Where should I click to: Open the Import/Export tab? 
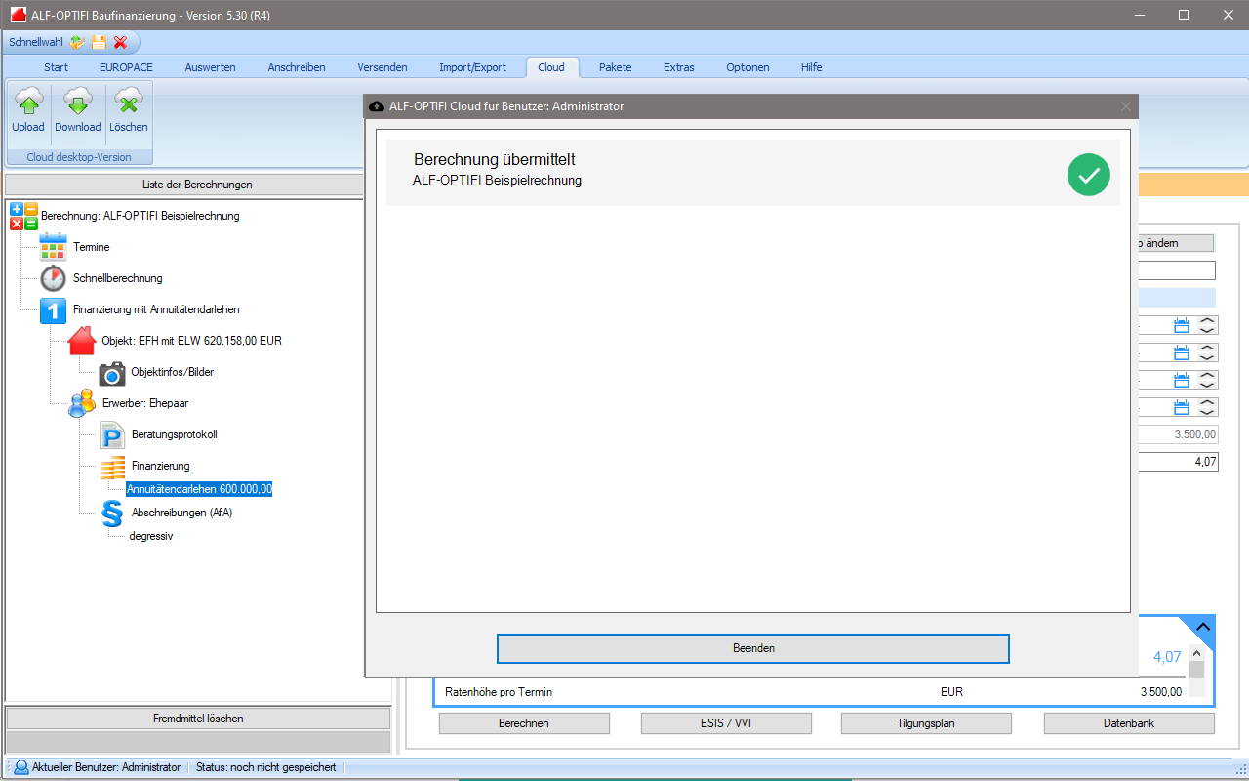pyautogui.click(x=472, y=67)
